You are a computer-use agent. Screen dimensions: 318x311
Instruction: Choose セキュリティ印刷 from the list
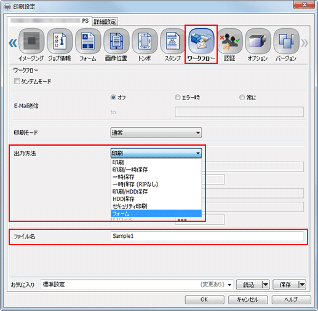click(156, 207)
